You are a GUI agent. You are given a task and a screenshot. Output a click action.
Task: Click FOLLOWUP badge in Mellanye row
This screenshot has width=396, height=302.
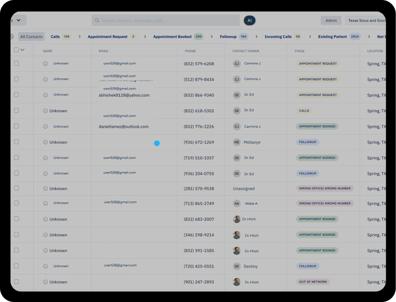[x=308, y=142]
